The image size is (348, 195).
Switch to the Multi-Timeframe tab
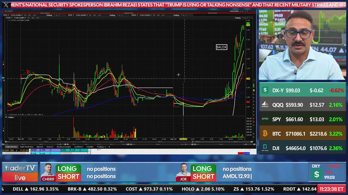coord(27,147)
